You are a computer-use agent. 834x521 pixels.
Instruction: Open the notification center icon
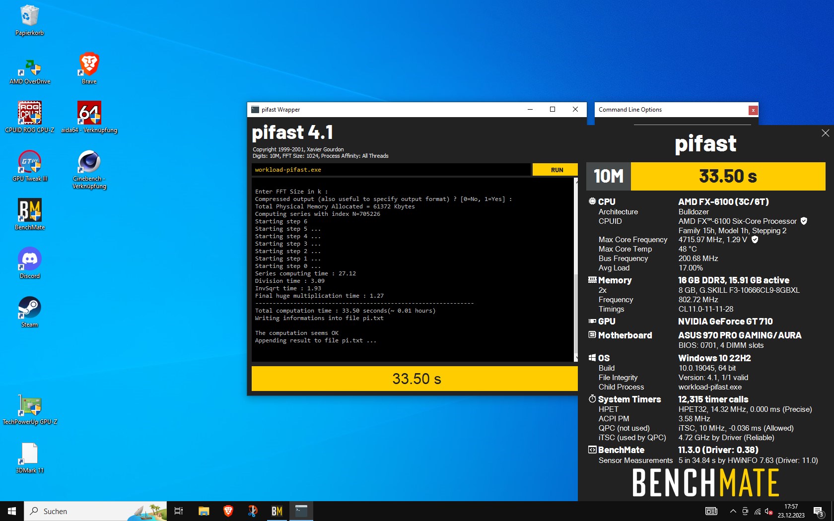pyautogui.click(x=819, y=511)
